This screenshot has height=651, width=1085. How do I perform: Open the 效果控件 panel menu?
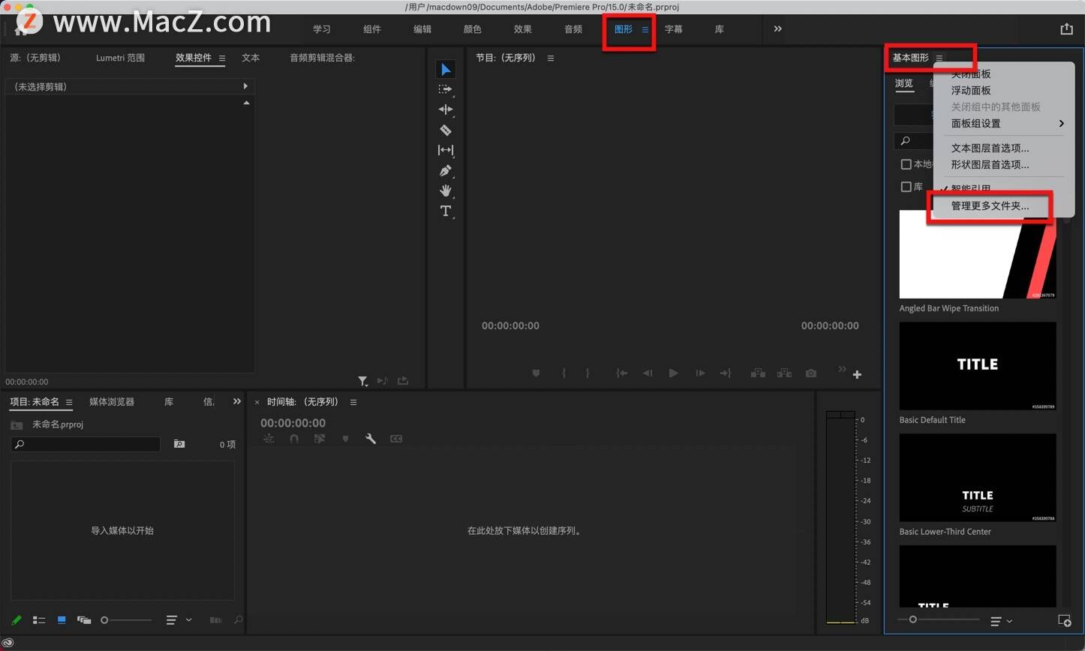(222, 58)
